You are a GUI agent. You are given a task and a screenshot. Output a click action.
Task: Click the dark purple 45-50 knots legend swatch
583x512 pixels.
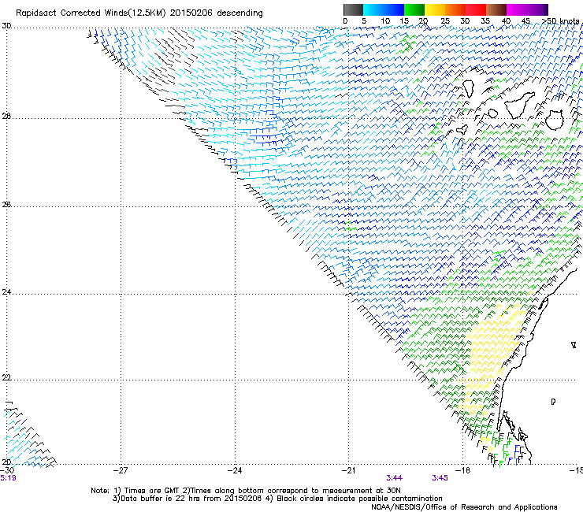pyautogui.click(x=537, y=9)
